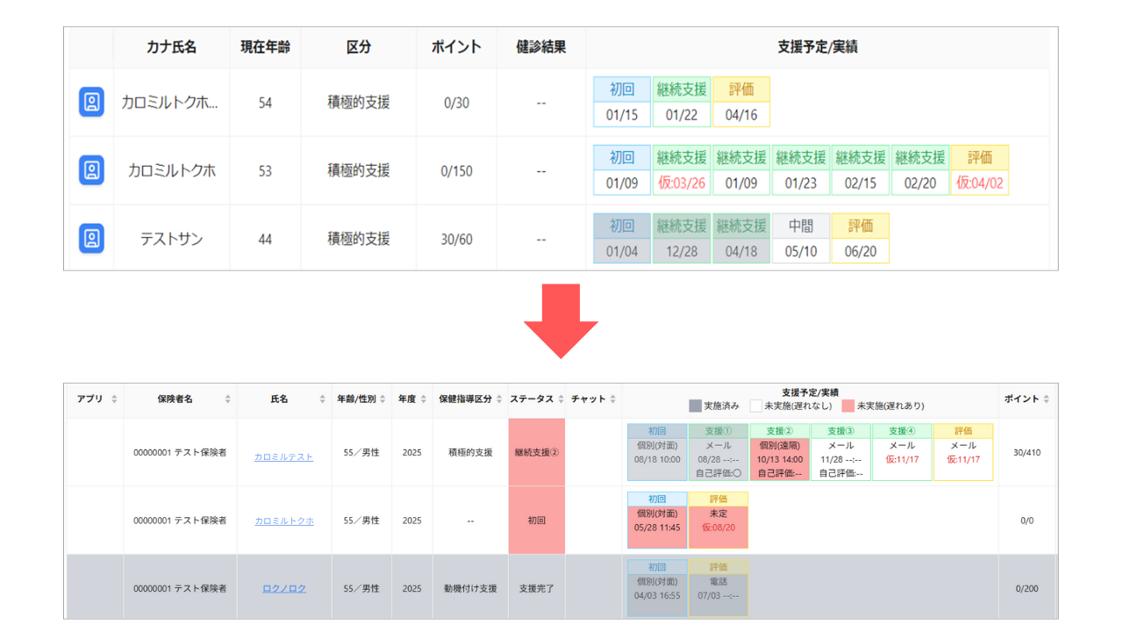Open the カロミルテスト name link
1123x632 pixels.
(x=283, y=457)
